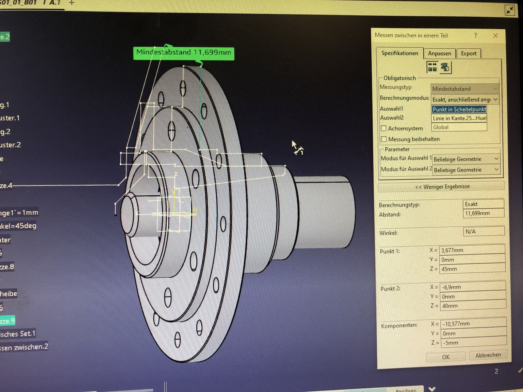Tick the Messung beibehalten checkbox

coord(384,139)
